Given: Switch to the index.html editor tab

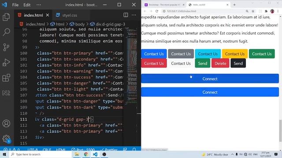Looking at the screenshot, I should coord(33,15).
